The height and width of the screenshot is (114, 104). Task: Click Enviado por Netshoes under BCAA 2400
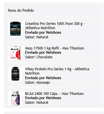(43, 98)
